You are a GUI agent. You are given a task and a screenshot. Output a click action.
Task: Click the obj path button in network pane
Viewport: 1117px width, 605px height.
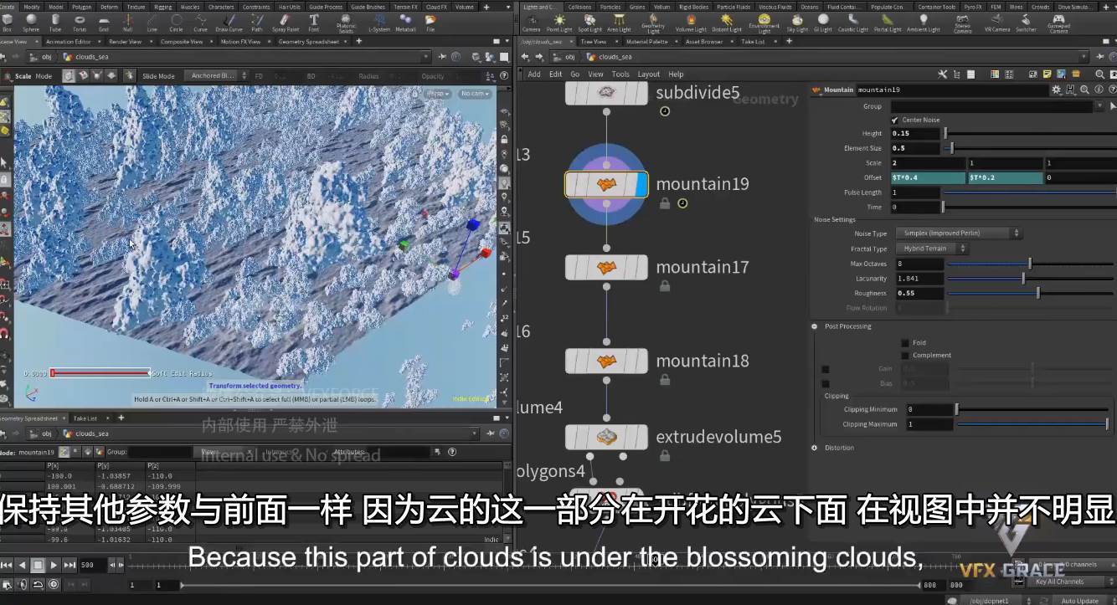point(564,57)
